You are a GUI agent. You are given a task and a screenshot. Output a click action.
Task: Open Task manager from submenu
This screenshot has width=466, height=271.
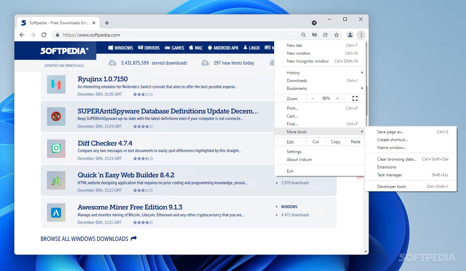411,175
